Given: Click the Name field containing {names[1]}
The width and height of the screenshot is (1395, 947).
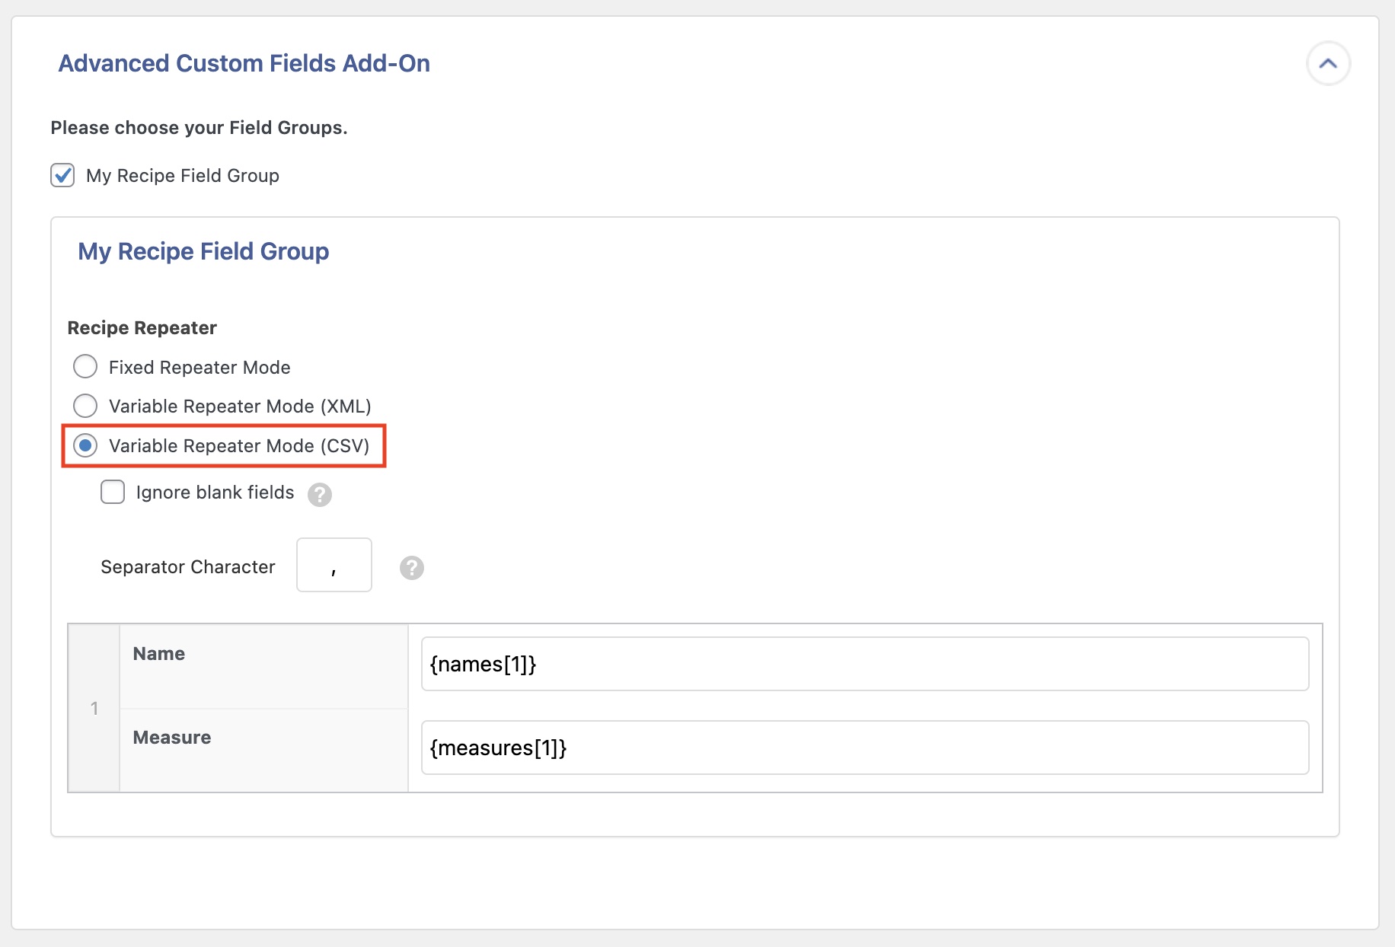Looking at the screenshot, I should point(864,665).
